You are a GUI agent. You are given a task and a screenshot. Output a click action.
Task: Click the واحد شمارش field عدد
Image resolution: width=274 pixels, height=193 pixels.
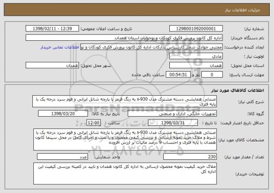(62, 156)
